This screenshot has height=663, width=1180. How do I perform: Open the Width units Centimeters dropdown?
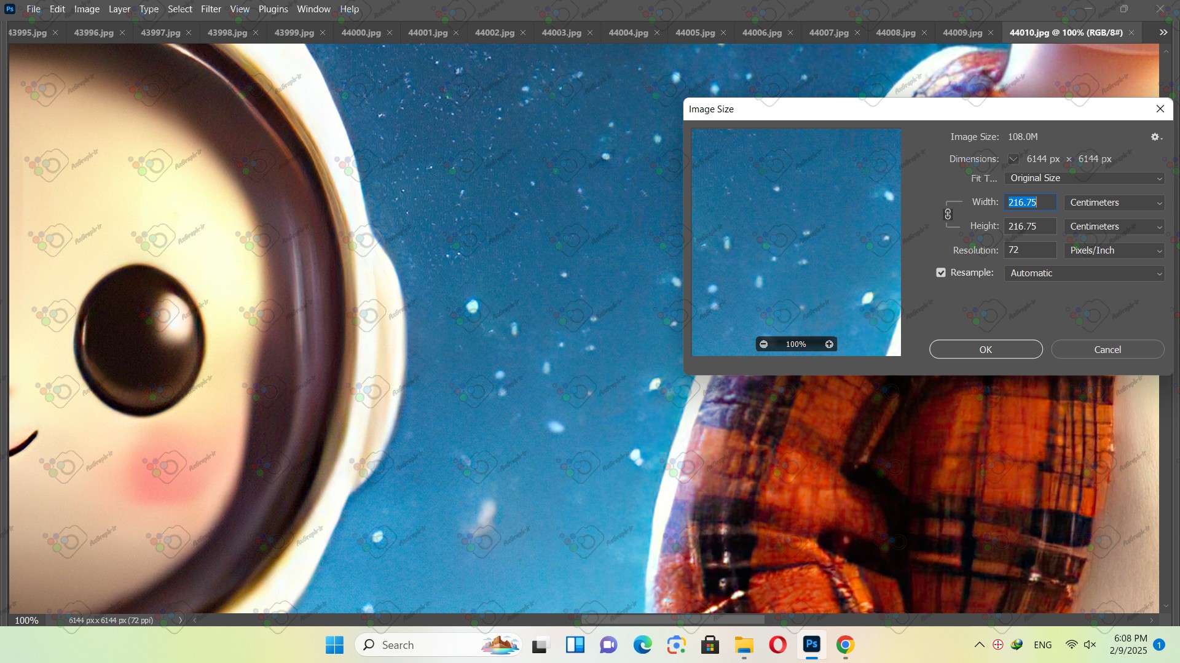[1115, 203]
